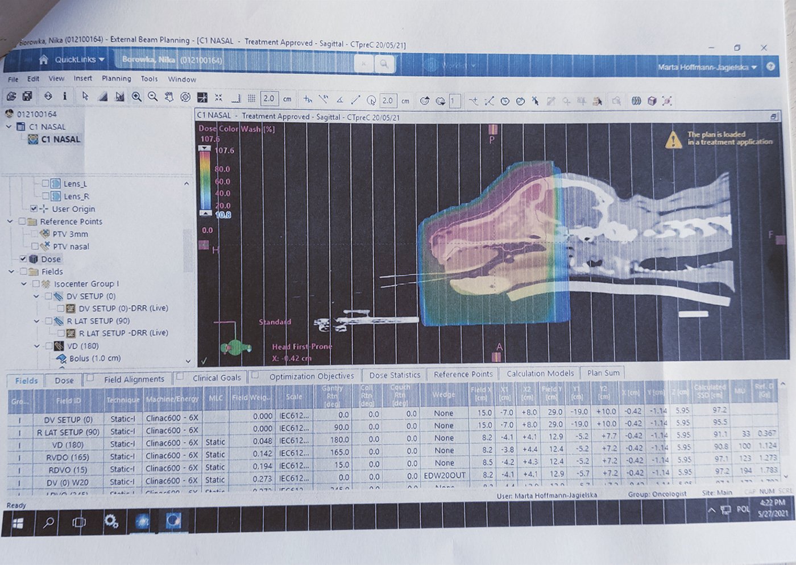Viewport: 796px width, 565px height.
Task: Click the crosshair viewing planes icon
Action: 202,98
